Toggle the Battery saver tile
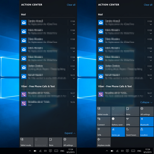This screenshot has height=154, width=154. [118, 122]
